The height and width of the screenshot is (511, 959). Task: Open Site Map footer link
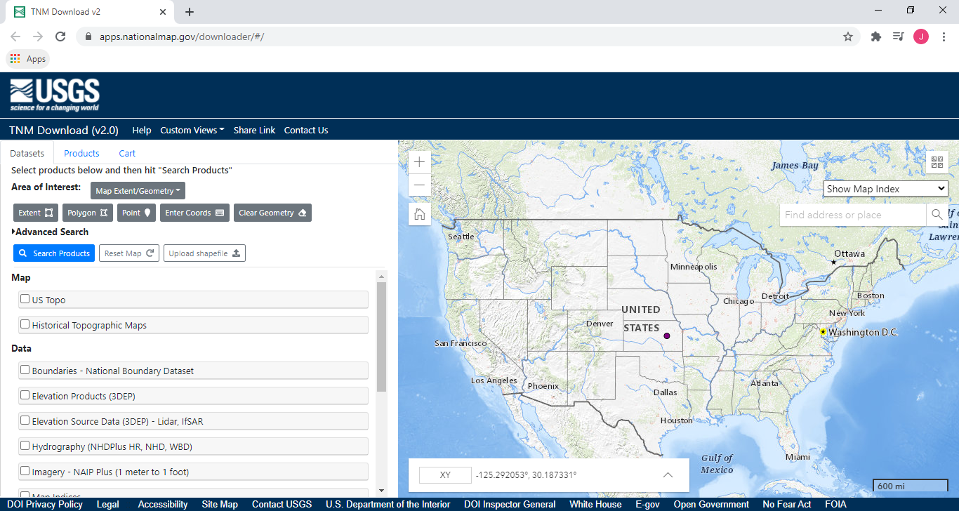click(220, 504)
